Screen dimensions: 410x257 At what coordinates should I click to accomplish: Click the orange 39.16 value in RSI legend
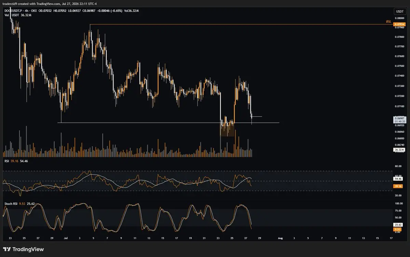click(14, 162)
